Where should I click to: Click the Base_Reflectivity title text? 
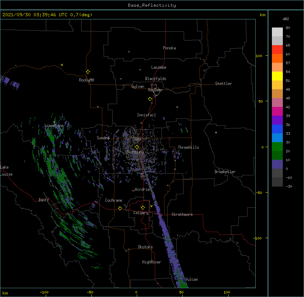[152, 5]
